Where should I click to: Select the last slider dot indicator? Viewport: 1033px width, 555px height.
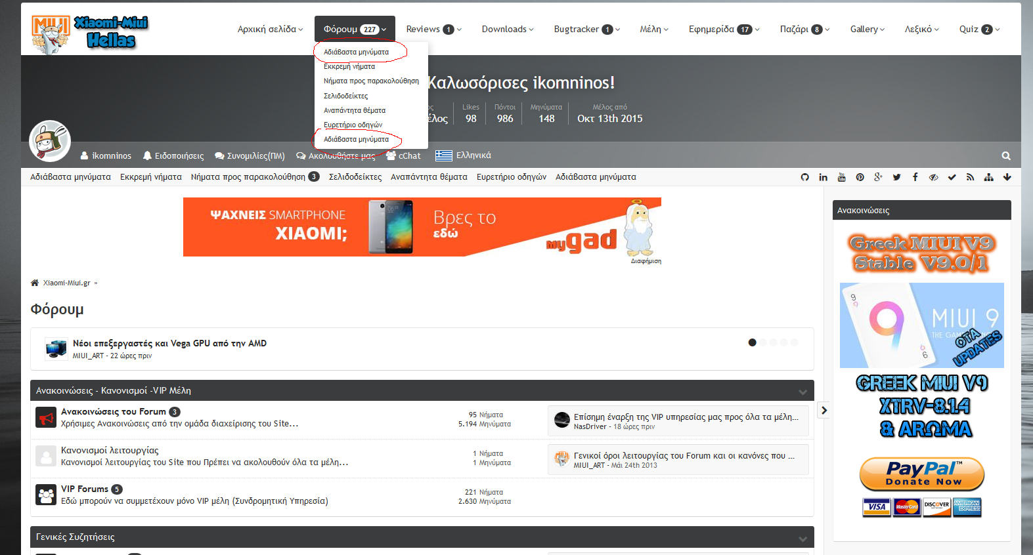coord(794,342)
